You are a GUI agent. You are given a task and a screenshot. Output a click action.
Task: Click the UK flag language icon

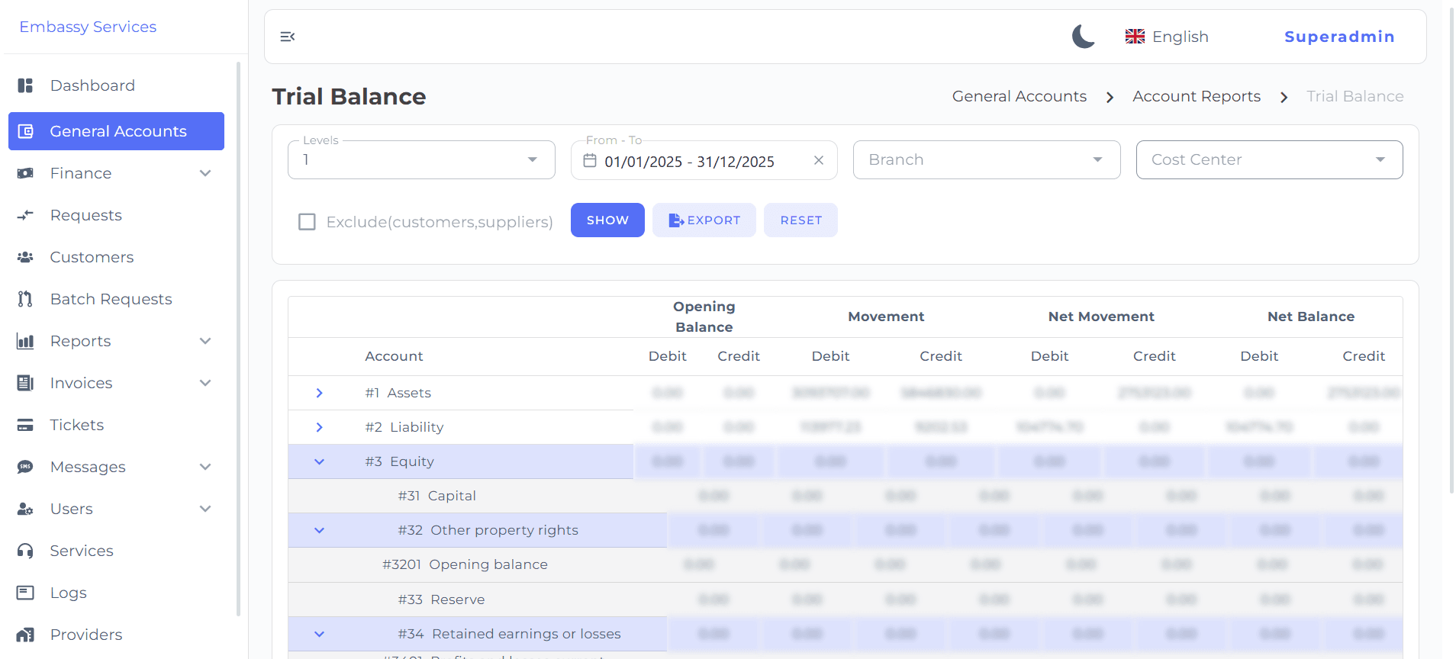1135,37
